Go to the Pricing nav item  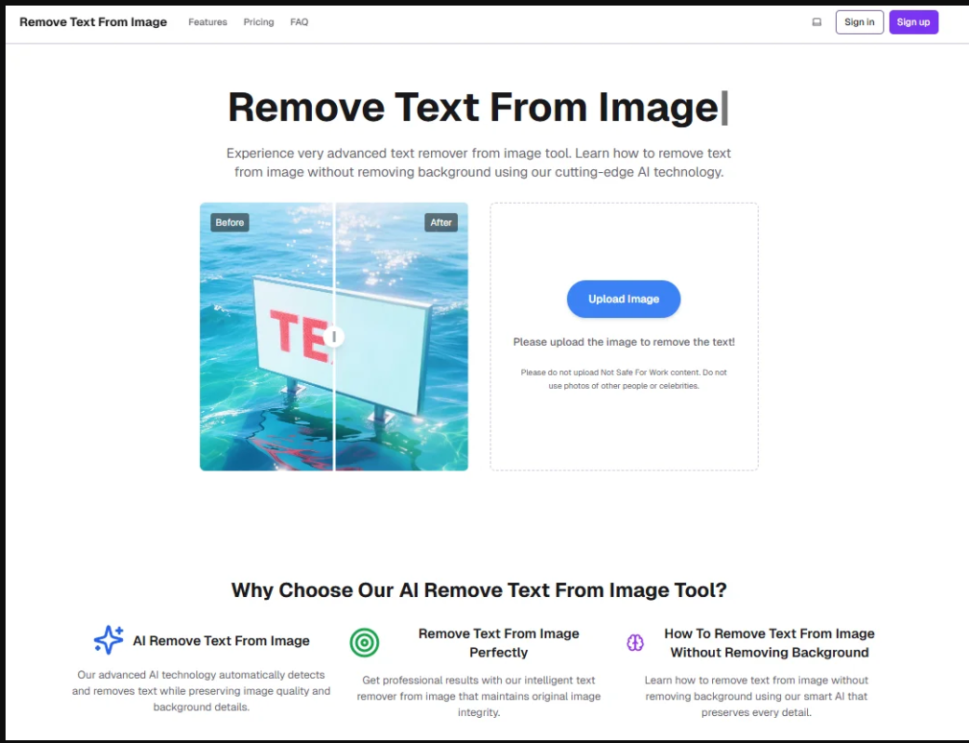point(259,22)
